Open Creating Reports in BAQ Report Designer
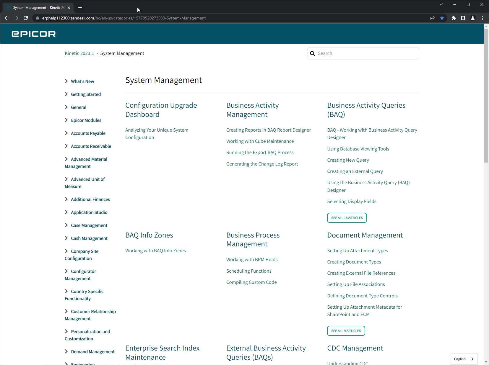This screenshot has width=489, height=365. pyautogui.click(x=269, y=130)
